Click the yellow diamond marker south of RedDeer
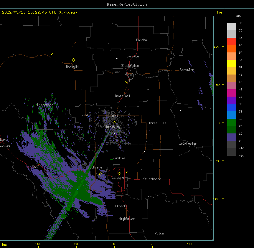The height and width of the screenshot is (248, 254). coord(126,83)
